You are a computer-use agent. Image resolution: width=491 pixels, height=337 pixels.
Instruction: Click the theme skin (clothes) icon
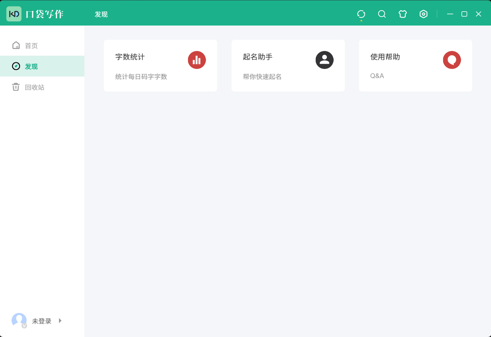pyautogui.click(x=402, y=14)
